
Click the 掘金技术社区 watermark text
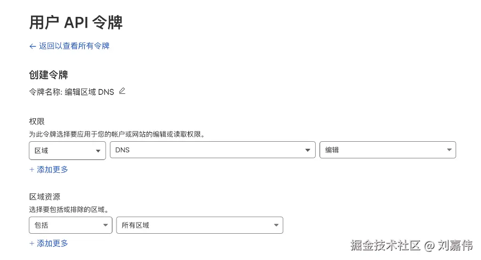click(x=385, y=245)
